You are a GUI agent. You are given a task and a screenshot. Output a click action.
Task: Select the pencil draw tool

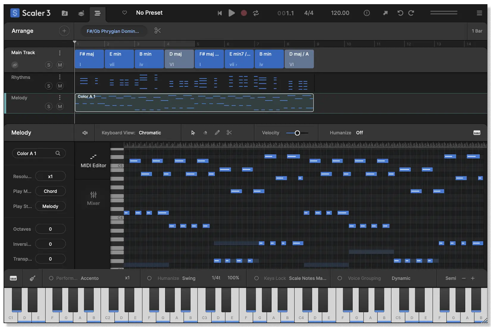[217, 133]
